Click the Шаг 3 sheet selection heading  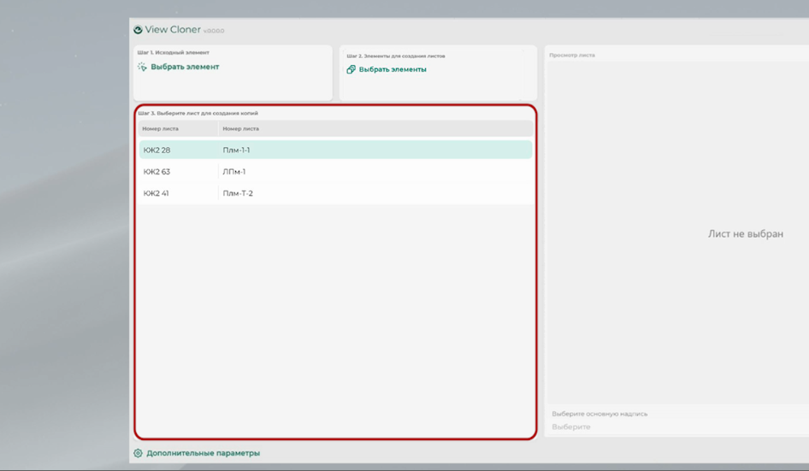198,113
